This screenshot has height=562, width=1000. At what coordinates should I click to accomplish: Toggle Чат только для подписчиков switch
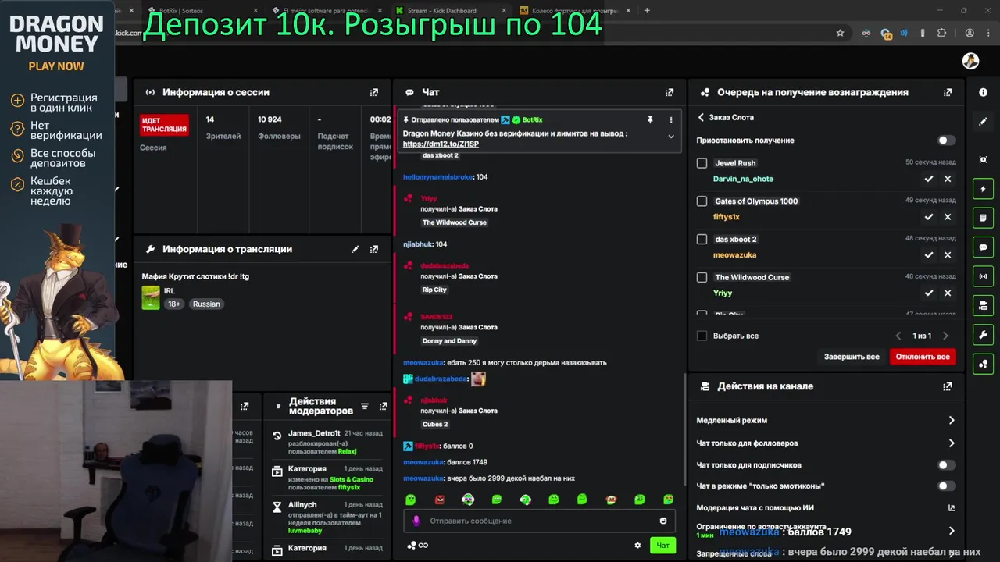click(946, 465)
